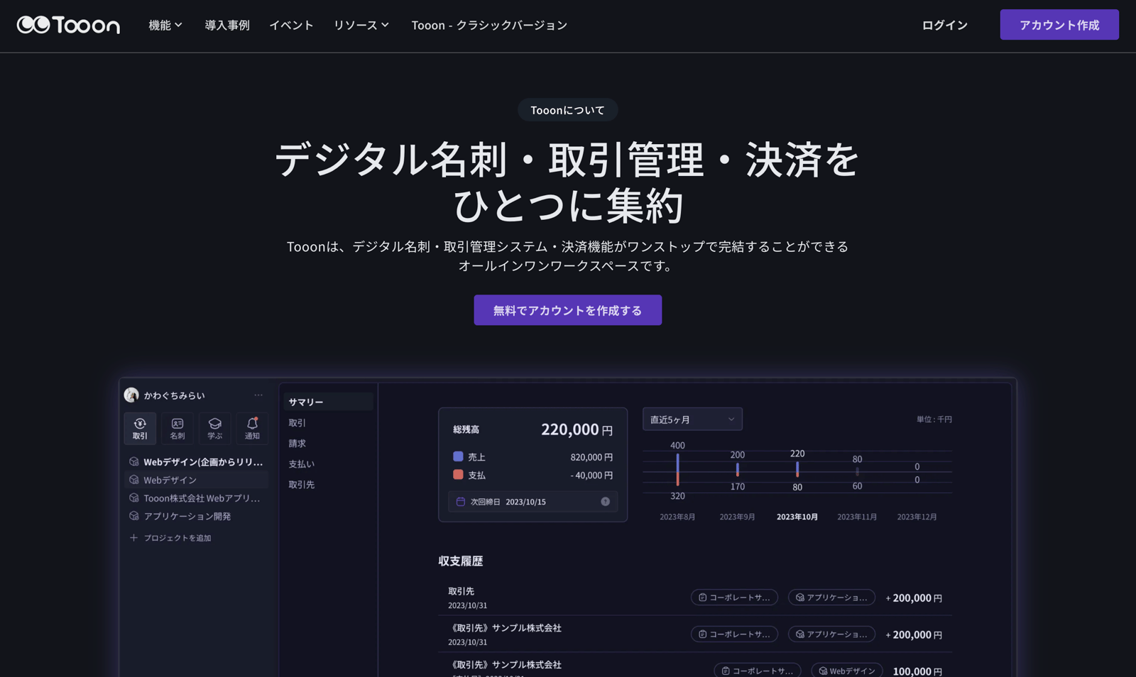Click the 総残高 220,000円 amount

tap(577, 429)
